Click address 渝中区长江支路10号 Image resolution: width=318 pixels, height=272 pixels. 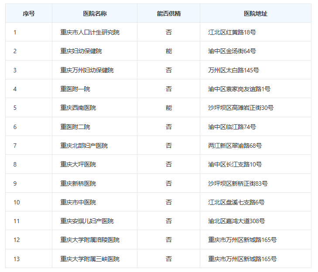click(235, 164)
